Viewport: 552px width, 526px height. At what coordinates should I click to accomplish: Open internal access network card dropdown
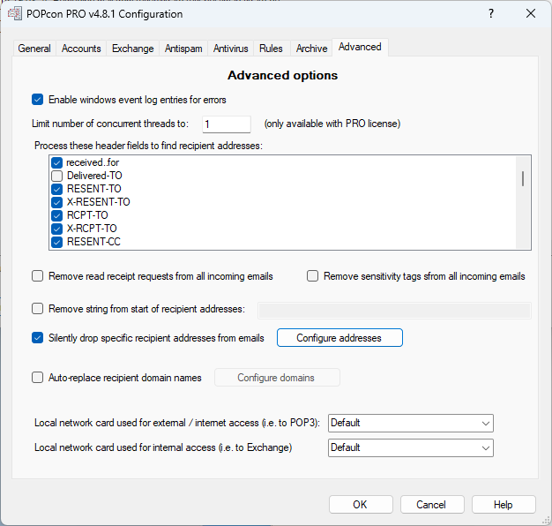click(x=410, y=447)
